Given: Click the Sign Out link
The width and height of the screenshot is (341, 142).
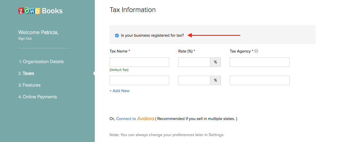Looking at the screenshot, I should click(25, 38).
